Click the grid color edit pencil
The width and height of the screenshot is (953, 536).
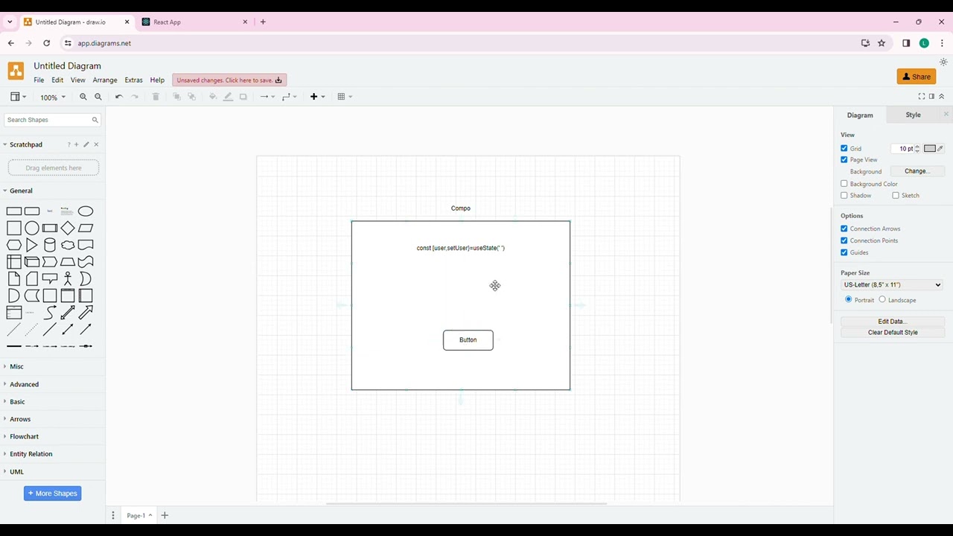point(940,149)
